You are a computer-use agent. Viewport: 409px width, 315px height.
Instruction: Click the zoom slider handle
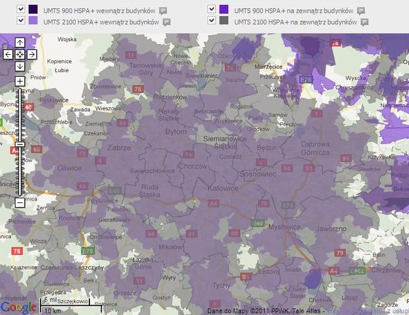coord(20,144)
